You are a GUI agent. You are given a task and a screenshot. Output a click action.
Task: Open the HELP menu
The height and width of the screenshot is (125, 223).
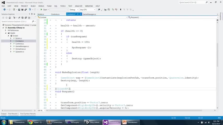pos(98,6)
